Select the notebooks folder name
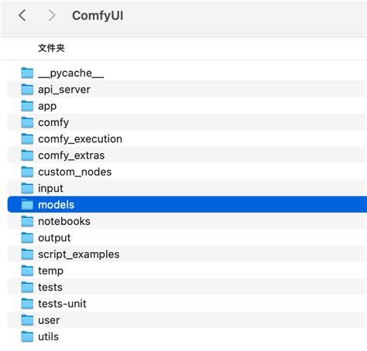Screen dimensions: 367x351 click(64, 221)
